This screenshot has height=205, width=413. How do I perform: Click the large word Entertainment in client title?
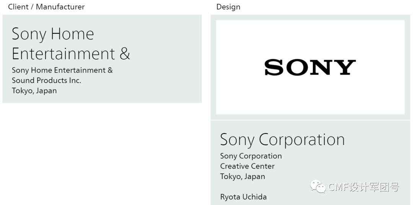tap(63, 54)
